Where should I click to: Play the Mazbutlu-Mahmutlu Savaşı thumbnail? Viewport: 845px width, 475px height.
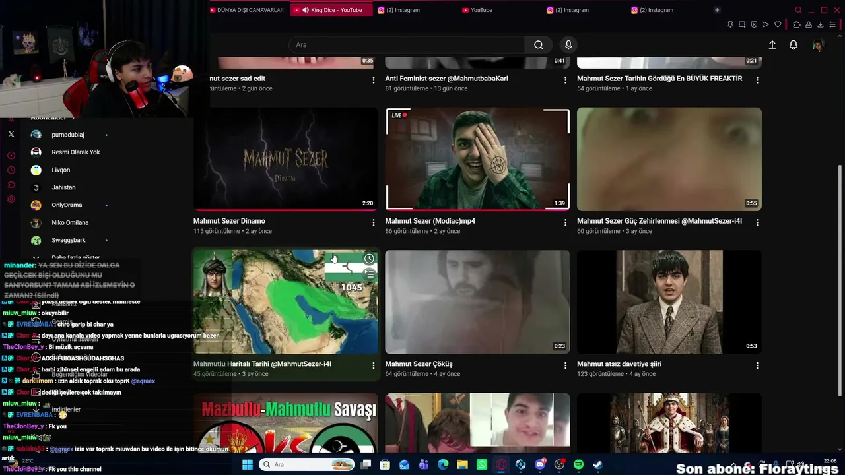coord(286,424)
